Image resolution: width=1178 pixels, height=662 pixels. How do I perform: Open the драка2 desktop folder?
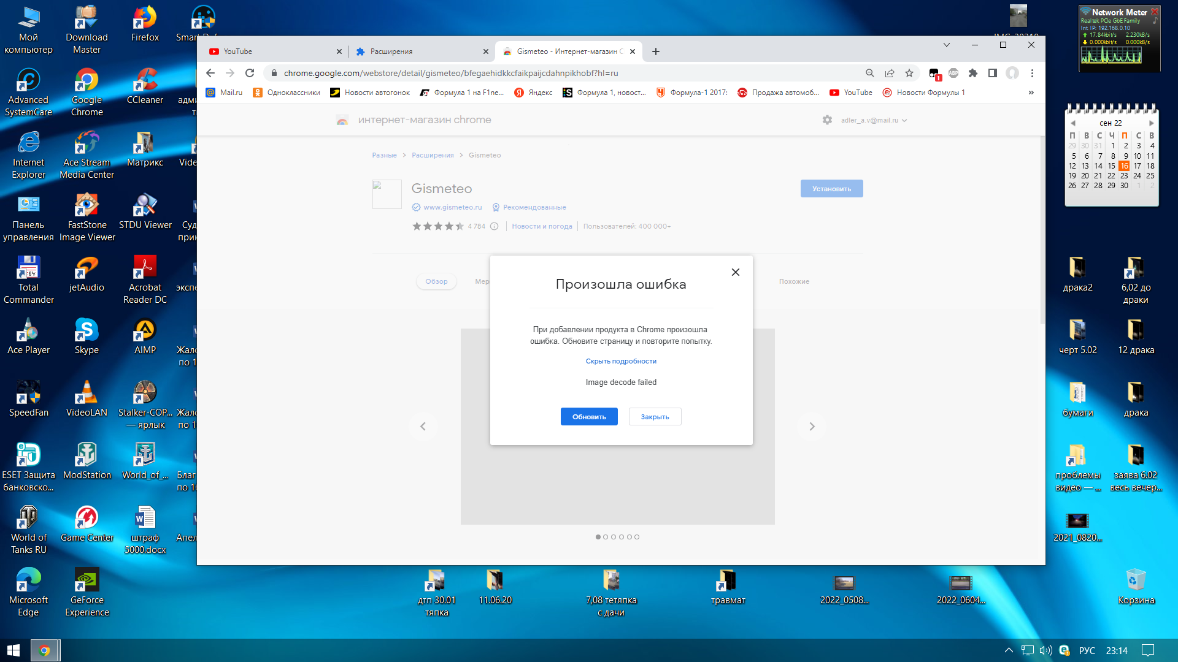point(1077,273)
